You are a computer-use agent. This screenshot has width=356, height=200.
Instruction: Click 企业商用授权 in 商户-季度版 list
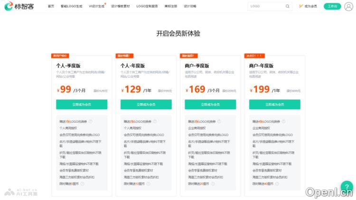click(x=197, y=128)
